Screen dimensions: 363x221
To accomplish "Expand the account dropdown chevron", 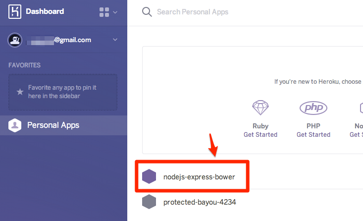I will (115, 40).
